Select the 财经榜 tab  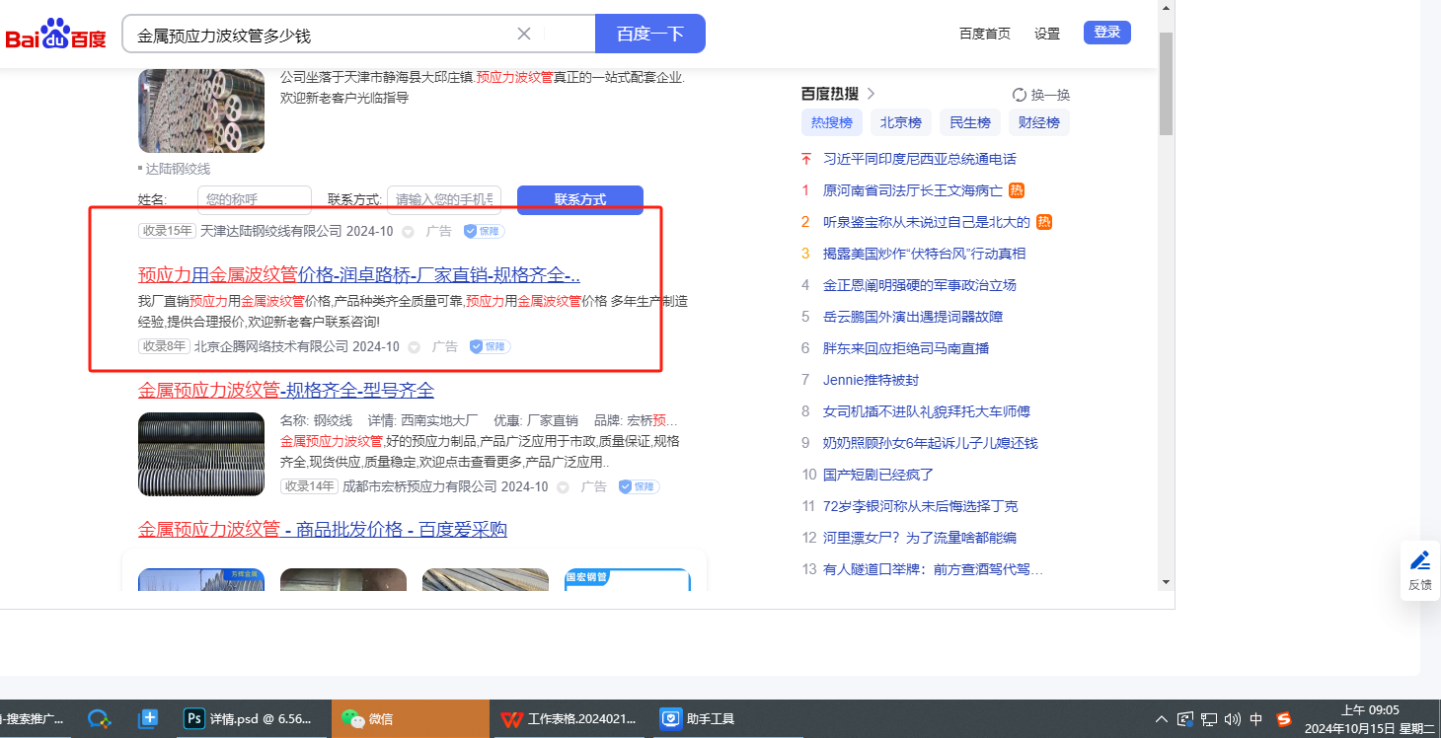click(x=1038, y=122)
